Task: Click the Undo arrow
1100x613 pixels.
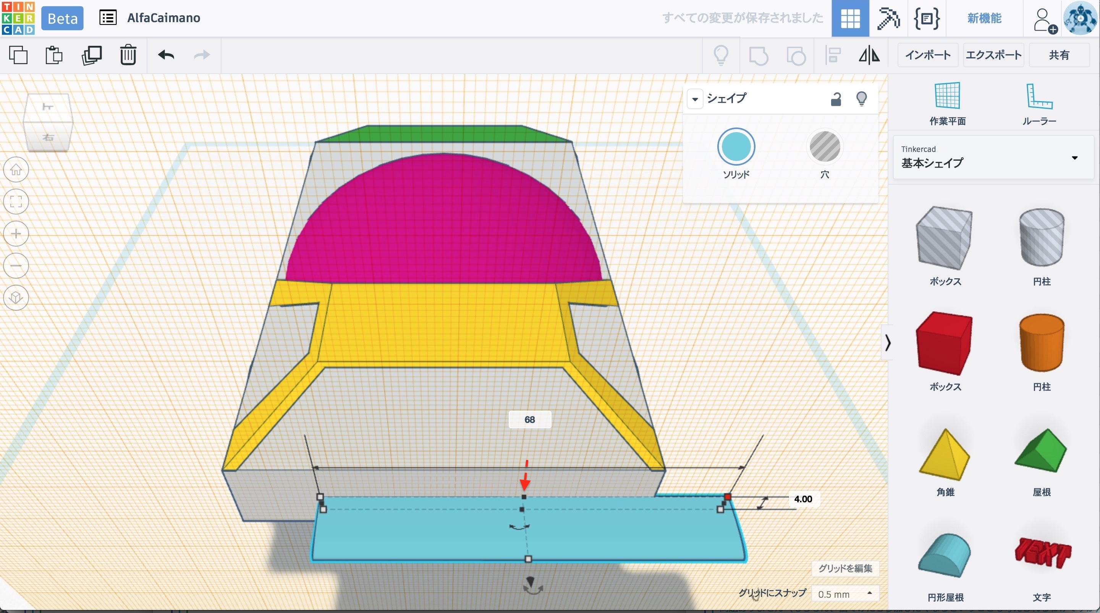Action: click(x=166, y=55)
